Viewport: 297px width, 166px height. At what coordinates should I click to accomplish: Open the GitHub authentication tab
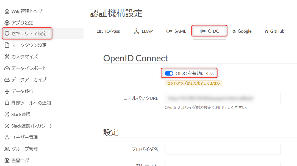click(274, 31)
